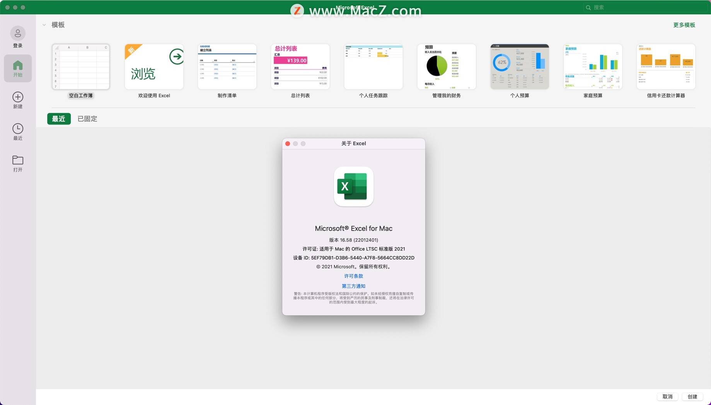Open the New (新建) sidebar section
Image resolution: width=711 pixels, height=405 pixels.
(x=18, y=100)
